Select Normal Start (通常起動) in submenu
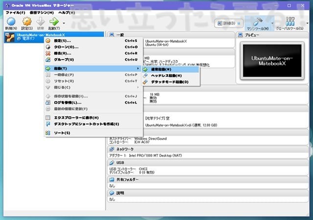The width and height of the screenshot is (313, 220). tap(171, 69)
